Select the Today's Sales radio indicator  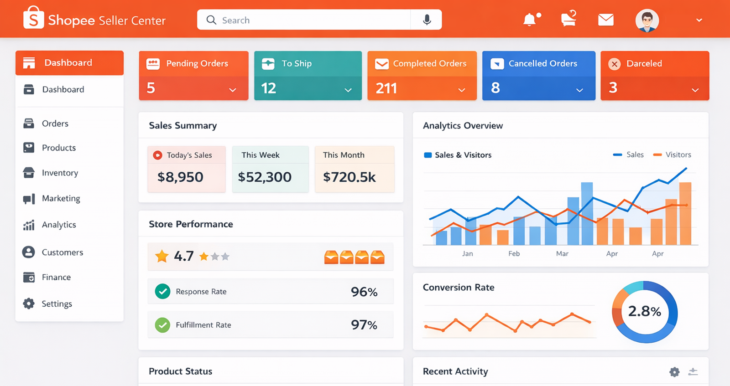pyautogui.click(x=157, y=155)
